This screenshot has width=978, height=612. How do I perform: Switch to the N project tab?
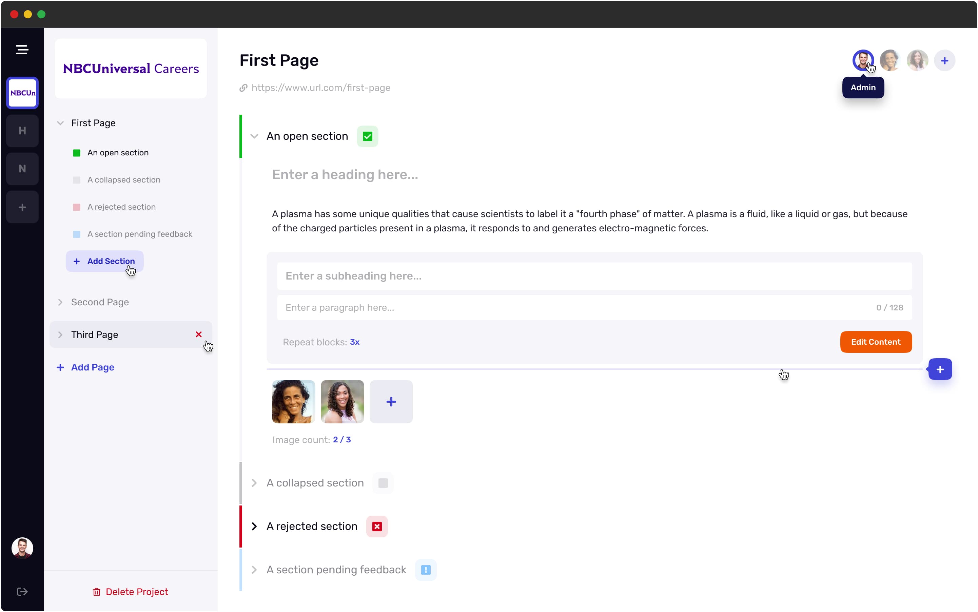pos(22,169)
